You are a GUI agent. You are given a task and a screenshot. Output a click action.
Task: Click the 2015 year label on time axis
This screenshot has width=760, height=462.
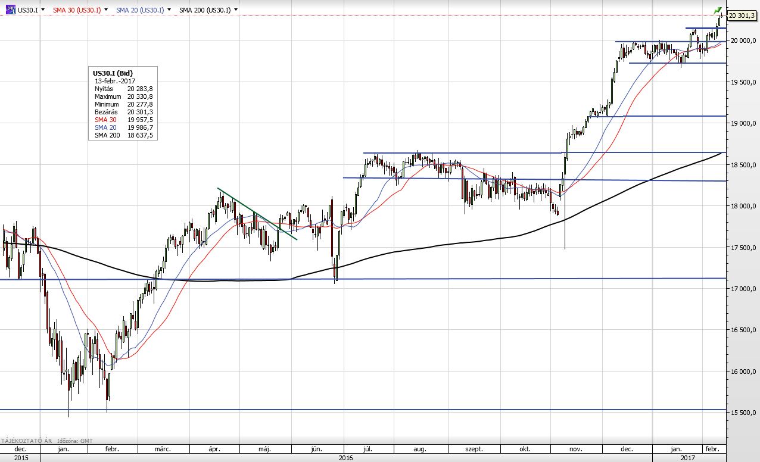[x=20, y=458]
